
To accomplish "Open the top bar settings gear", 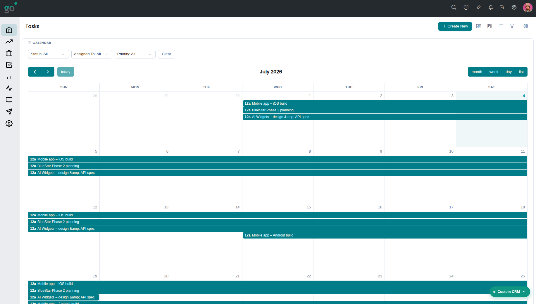I will click(514, 7).
